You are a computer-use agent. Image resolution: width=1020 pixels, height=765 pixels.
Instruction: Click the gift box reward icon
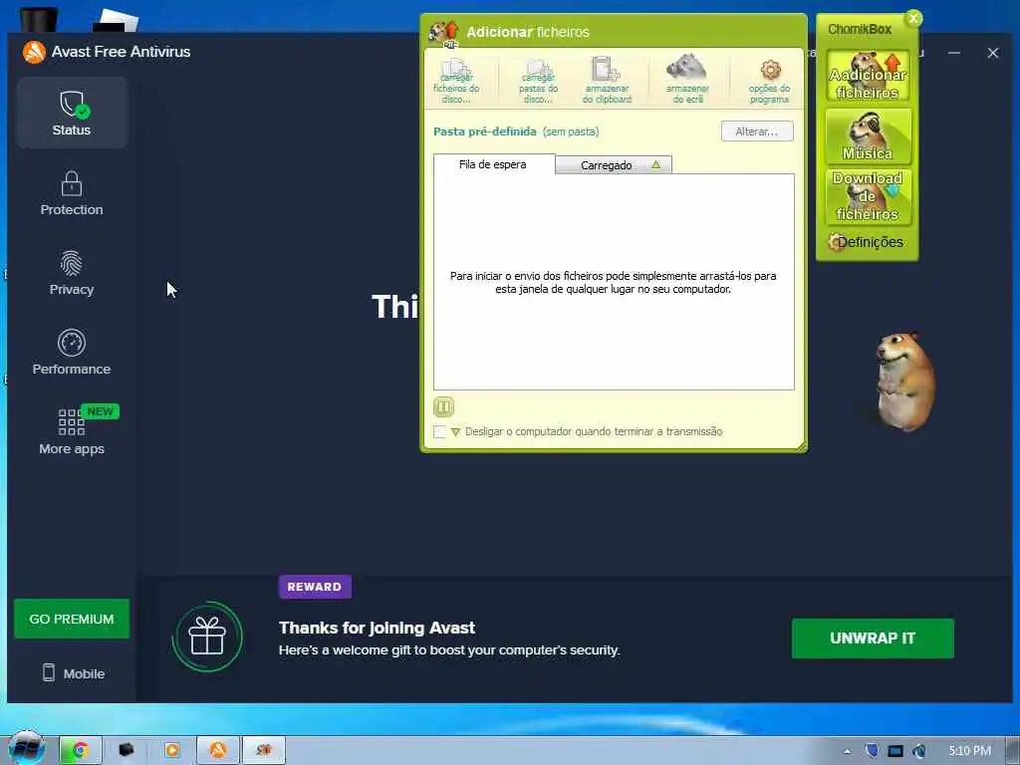207,637
